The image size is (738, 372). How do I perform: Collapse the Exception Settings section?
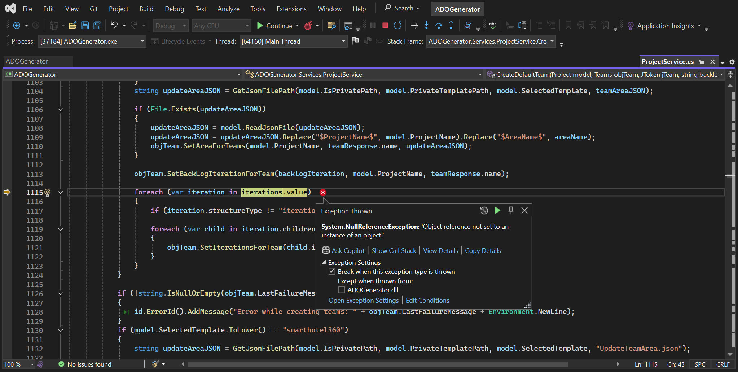(324, 262)
